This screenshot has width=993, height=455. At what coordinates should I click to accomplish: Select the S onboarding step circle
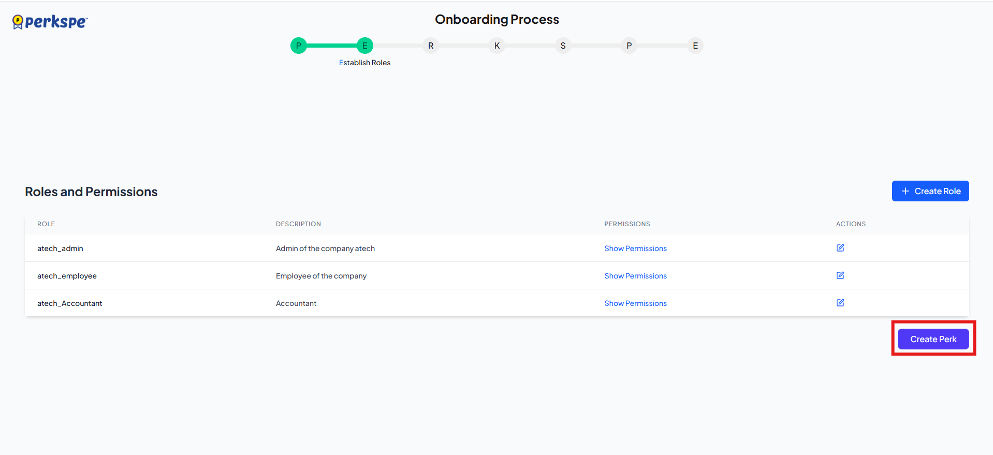563,46
